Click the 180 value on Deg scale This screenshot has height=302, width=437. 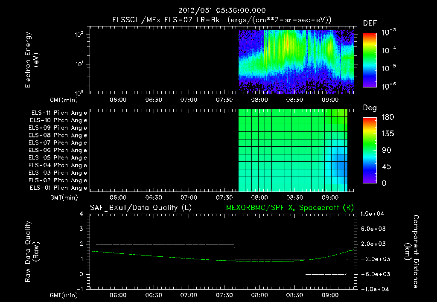coord(388,117)
